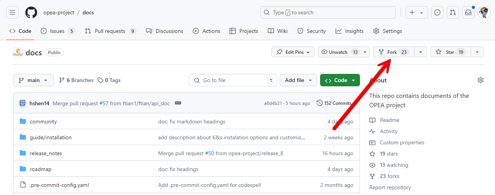This screenshot has height=195, width=495.
Task: Open the Code tab
Action: 20,31
